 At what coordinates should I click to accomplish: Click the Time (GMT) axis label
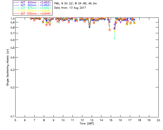(87, 124)
